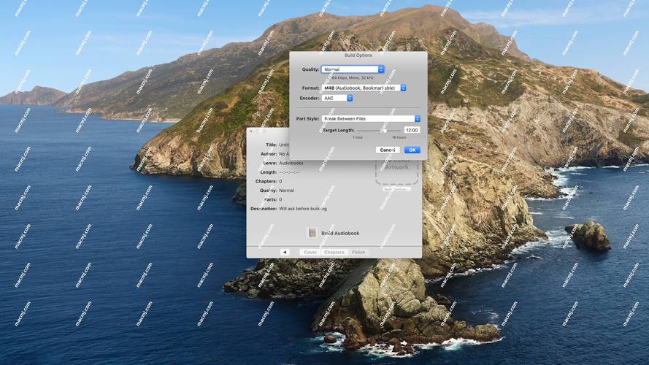Close the audiobook project window
This screenshot has width=649, height=365.
pyautogui.click(x=252, y=131)
